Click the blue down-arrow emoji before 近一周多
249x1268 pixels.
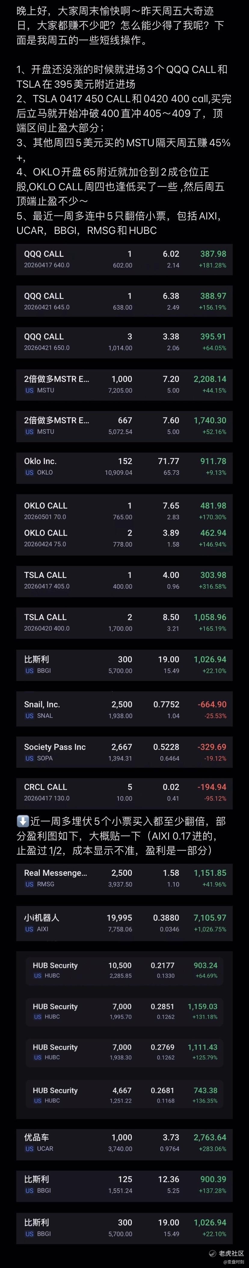pos(23,821)
